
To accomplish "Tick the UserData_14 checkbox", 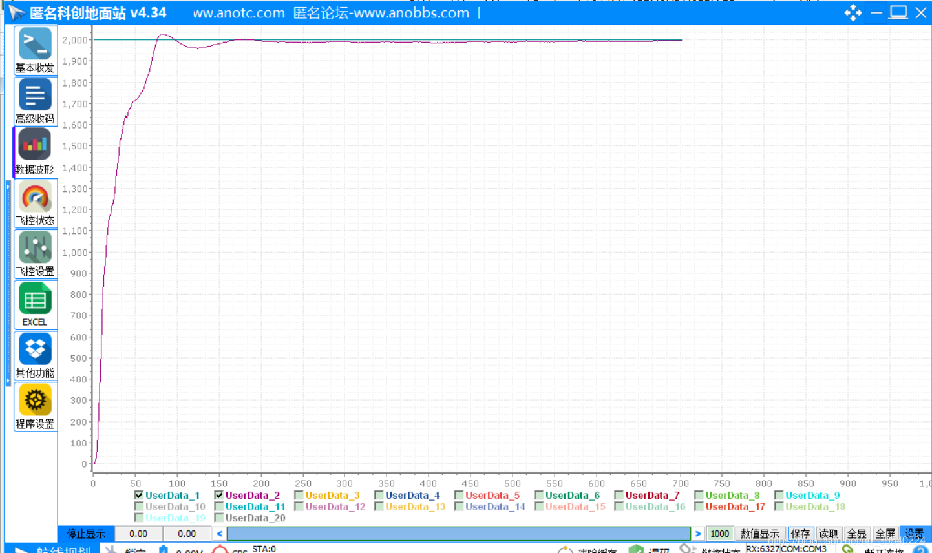I will click(459, 507).
